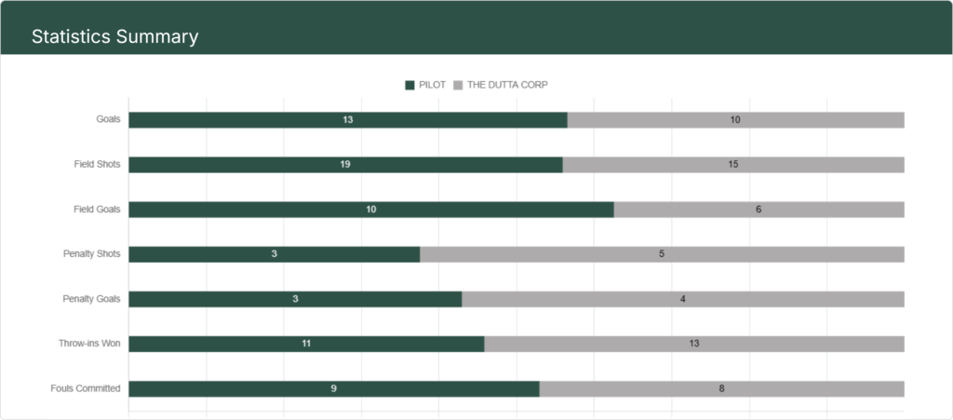Screen dimensions: 953x420
Task: Click the PILOT Throw-ins Won bar showing 11
Action: coord(306,344)
